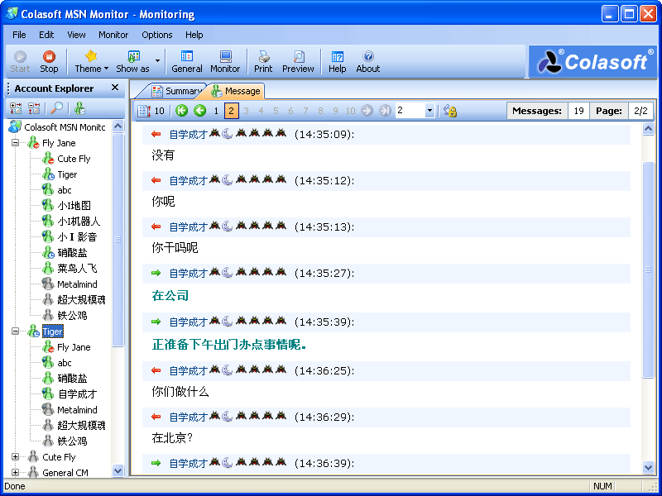The width and height of the screenshot is (662, 496).
Task: Switch to the Summary tab
Action: (175, 91)
